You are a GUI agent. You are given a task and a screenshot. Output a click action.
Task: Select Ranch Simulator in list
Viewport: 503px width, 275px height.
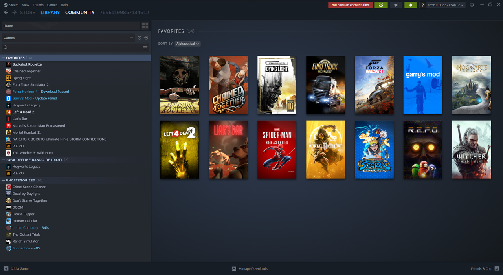click(76, 241)
